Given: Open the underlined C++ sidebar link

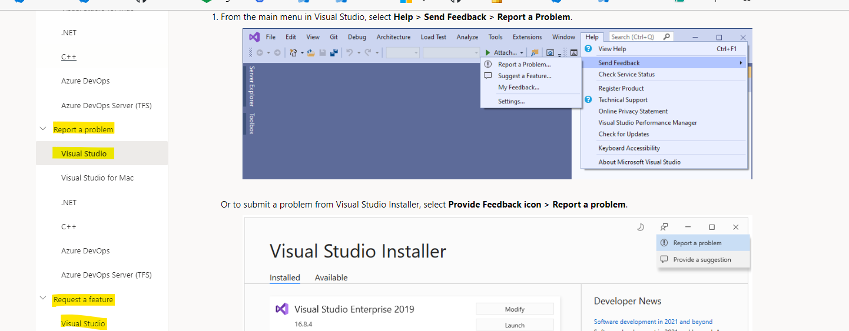Looking at the screenshot, I should coord(69,56).
